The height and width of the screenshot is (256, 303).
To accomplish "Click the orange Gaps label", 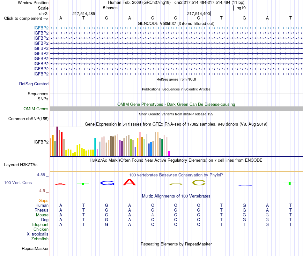I will click(43, 201).
